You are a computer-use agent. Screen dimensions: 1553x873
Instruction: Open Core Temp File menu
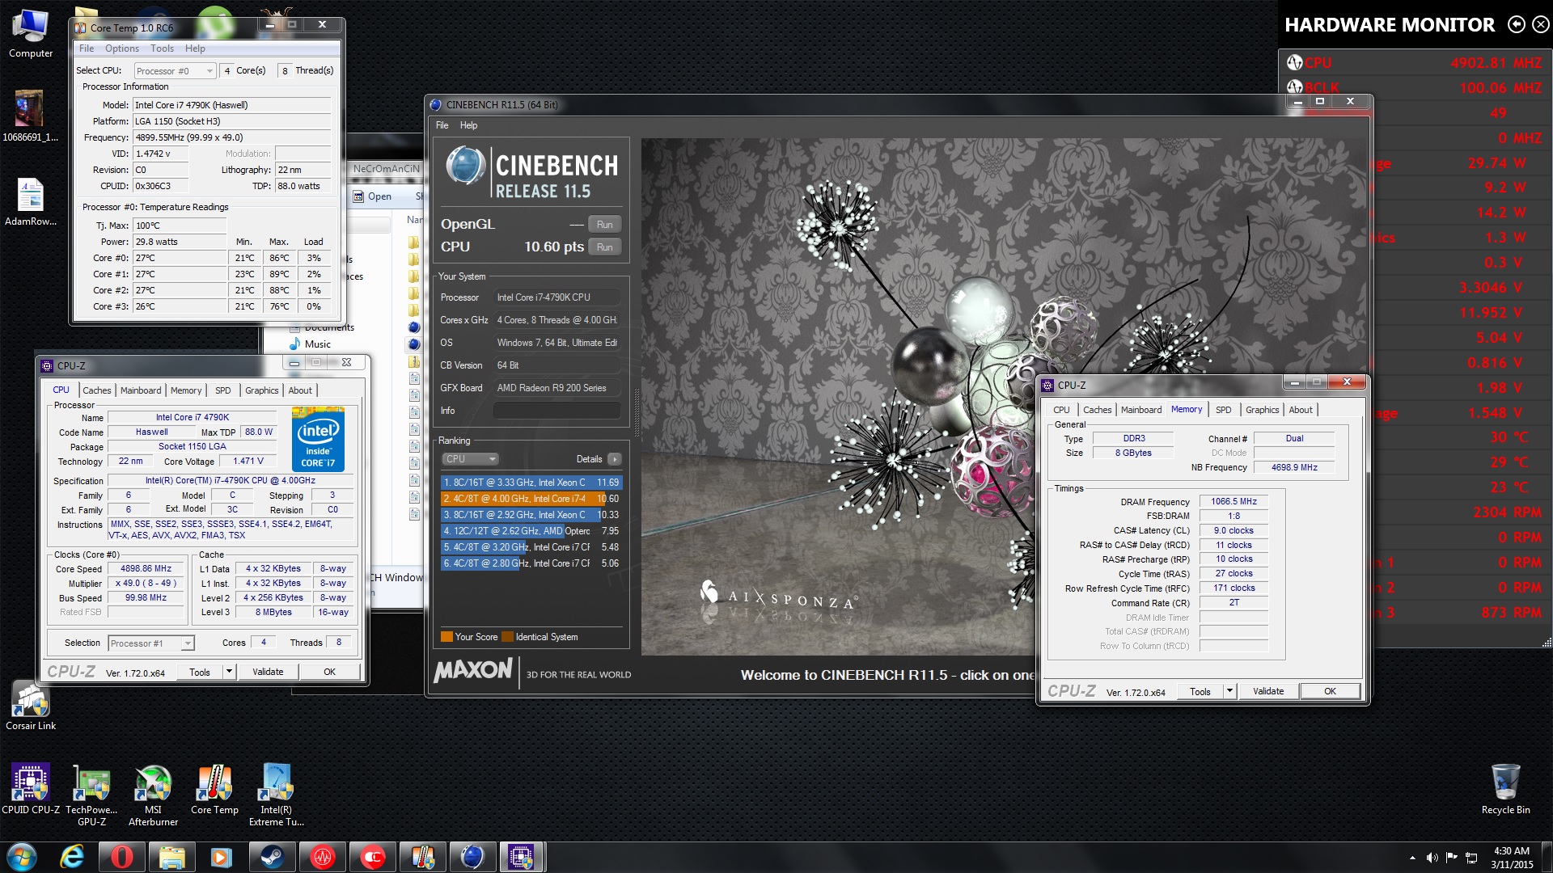tap(87, 48)
